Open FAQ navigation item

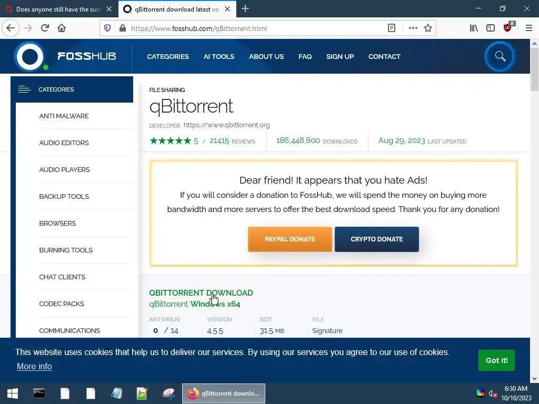pyautogui.click(x=305, y=57)
